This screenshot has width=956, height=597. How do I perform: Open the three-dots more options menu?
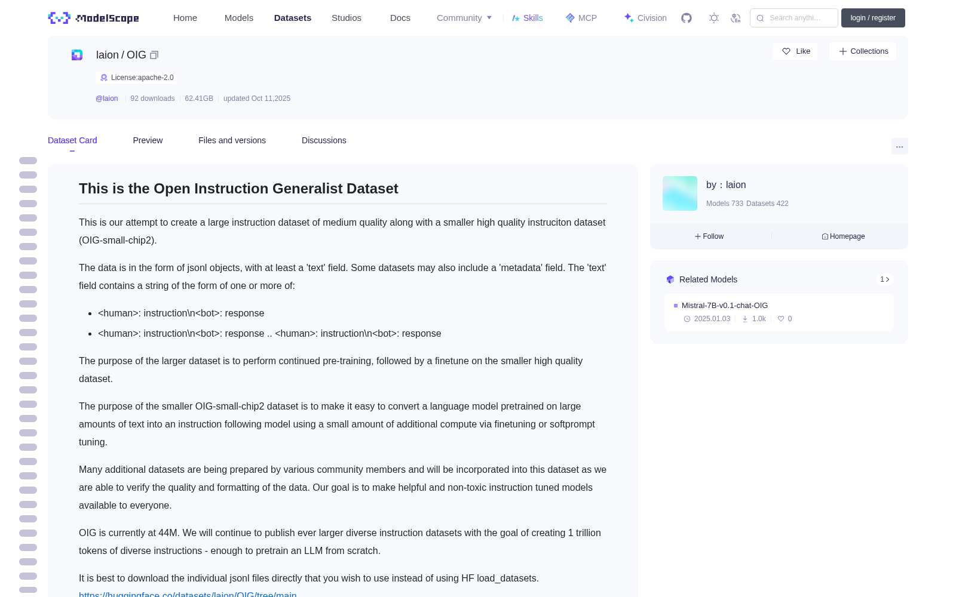tap(899, 146)
